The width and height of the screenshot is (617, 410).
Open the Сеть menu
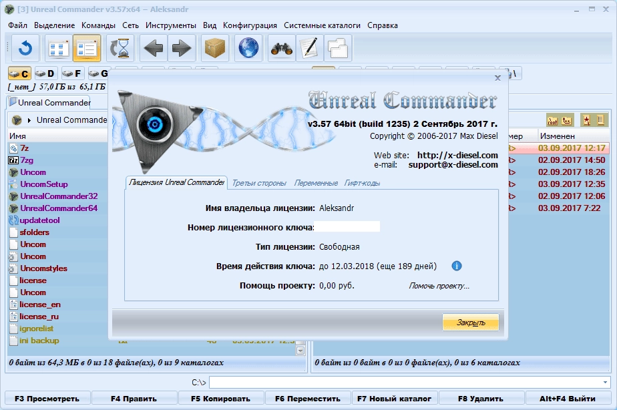(x=130, y=25)
